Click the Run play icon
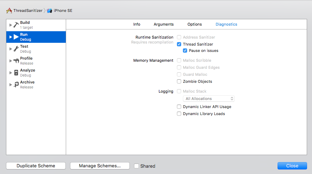The height and width of the screenshot is (174, 312). pyautogui.click(x=16, y=37)
